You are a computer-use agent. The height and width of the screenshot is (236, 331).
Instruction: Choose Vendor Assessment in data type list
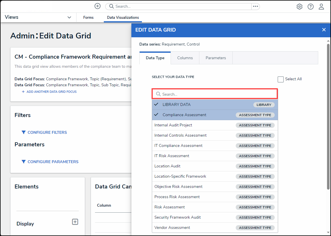(172, 227)
